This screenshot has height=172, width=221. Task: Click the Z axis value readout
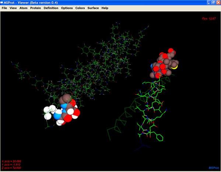[x=11, y=168]
